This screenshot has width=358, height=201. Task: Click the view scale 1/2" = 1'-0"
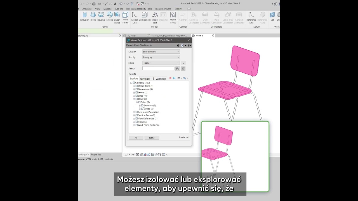129,154
